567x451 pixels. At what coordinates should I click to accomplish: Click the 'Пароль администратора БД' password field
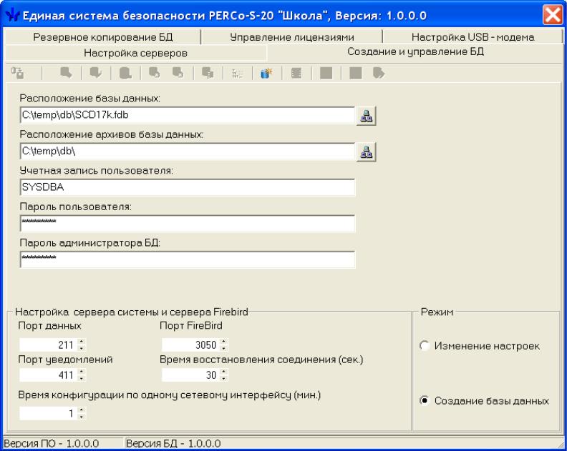(188, 259)
